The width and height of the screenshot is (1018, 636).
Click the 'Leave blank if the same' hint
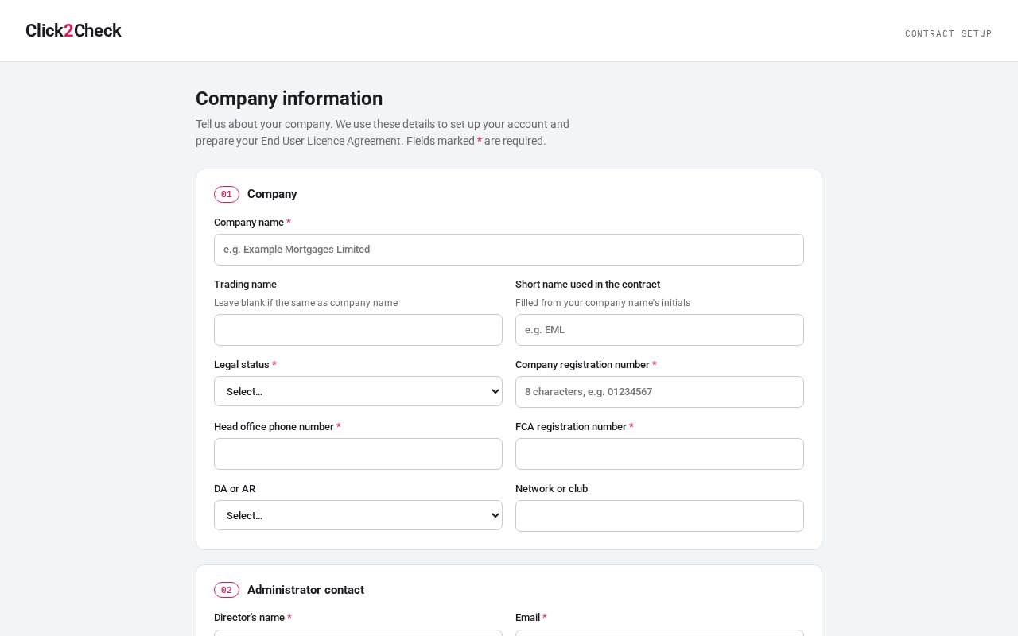click(x=305, y=303)
